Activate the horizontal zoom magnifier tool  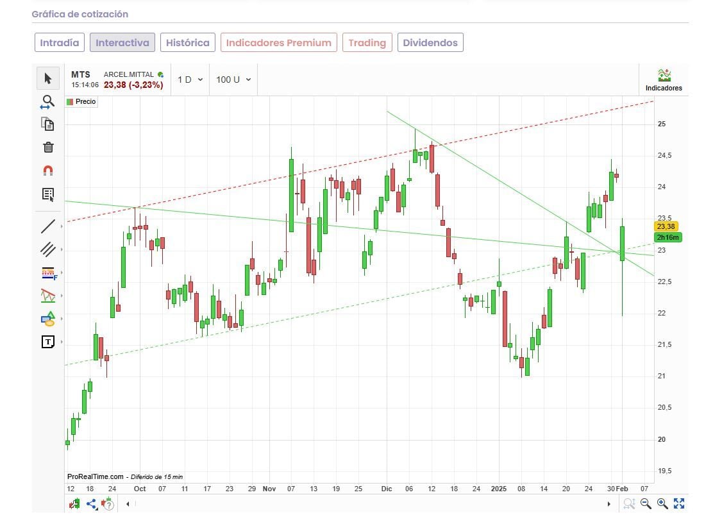pyautogui.click(x=47, y=102)
